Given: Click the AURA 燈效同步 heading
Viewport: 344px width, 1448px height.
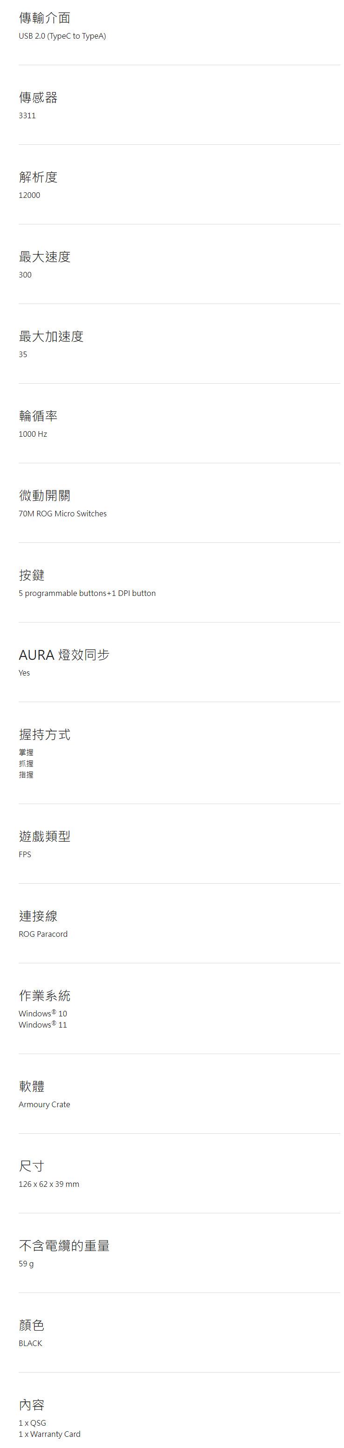Looking at the screenshot, I should tap(64, 655).
